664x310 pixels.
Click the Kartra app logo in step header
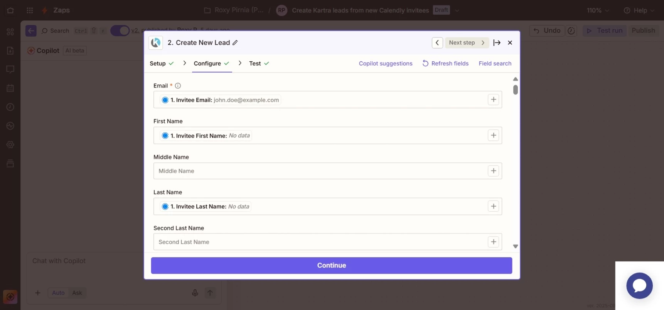click(x=156, y=42)
